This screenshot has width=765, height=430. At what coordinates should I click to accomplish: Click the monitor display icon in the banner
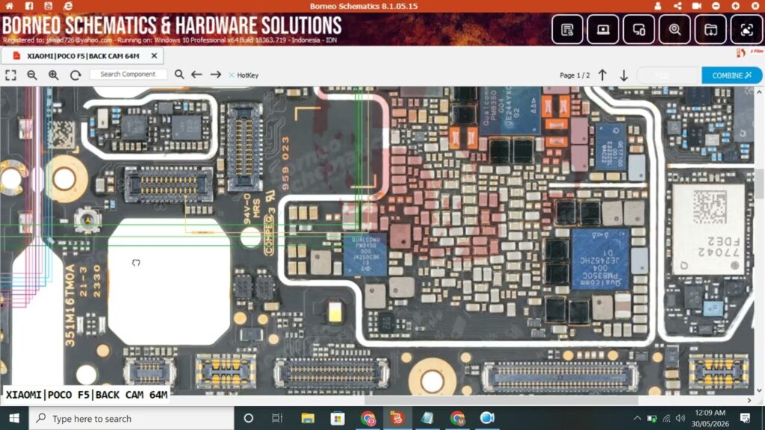(x=603, y=30)
